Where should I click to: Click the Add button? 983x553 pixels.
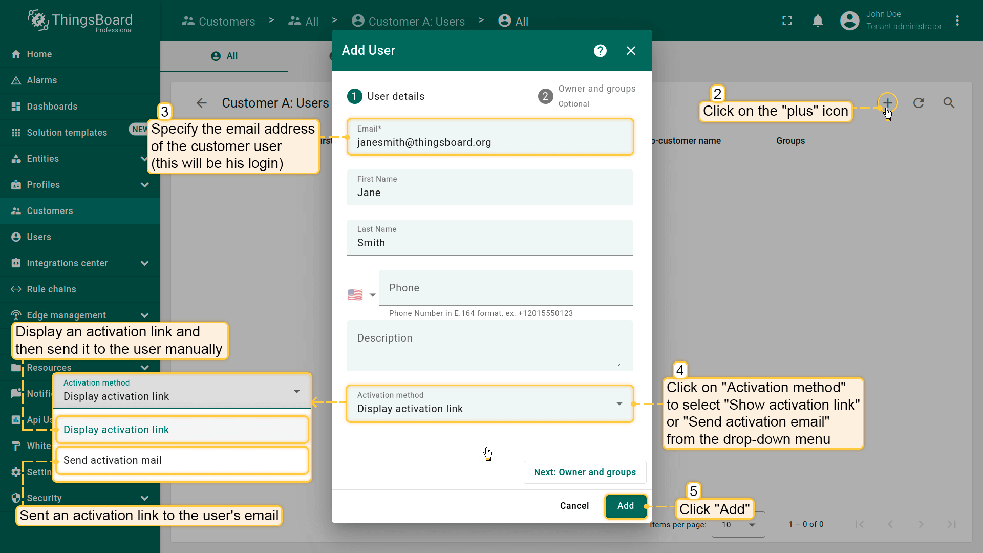[x=625, y=506]
